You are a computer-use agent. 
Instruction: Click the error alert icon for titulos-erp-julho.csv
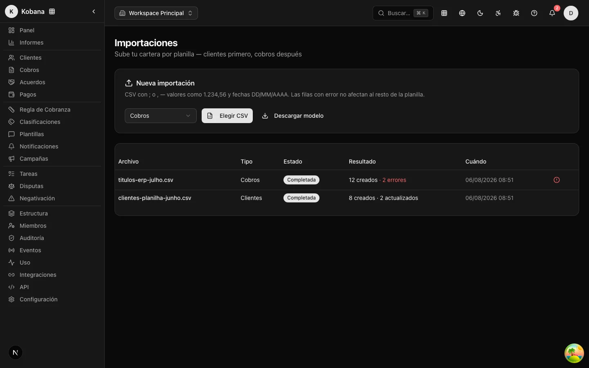pos(557,180)
